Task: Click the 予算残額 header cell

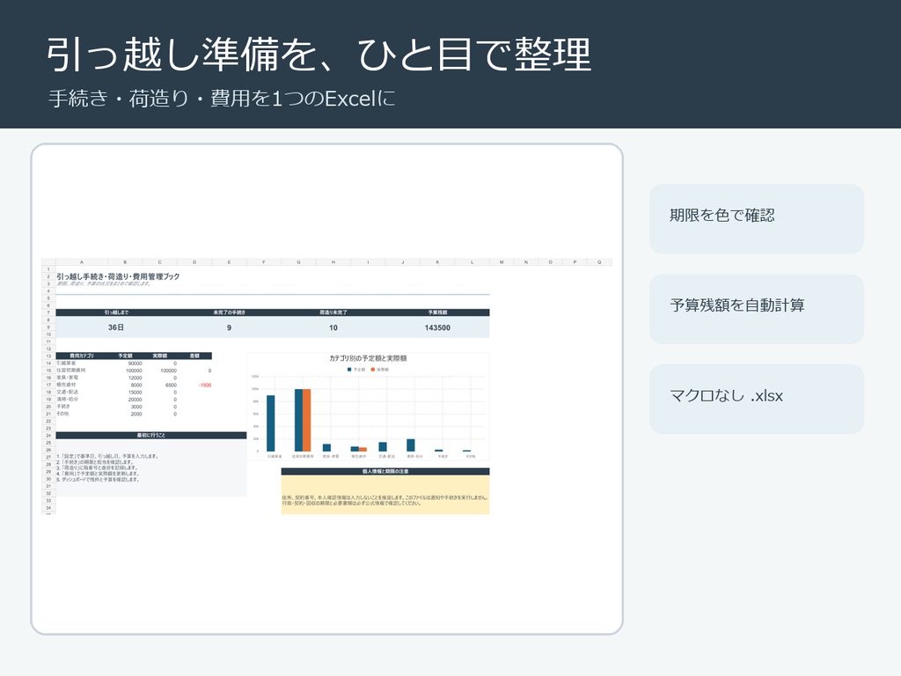Action: [x=437, y=312]
